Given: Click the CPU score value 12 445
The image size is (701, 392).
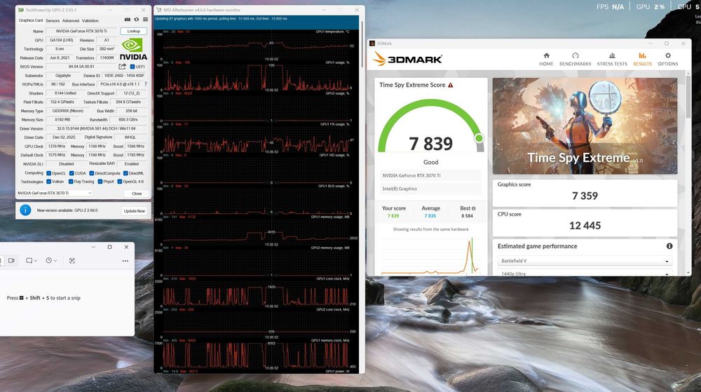Looking at the screenshot, I should pos(585,226).
